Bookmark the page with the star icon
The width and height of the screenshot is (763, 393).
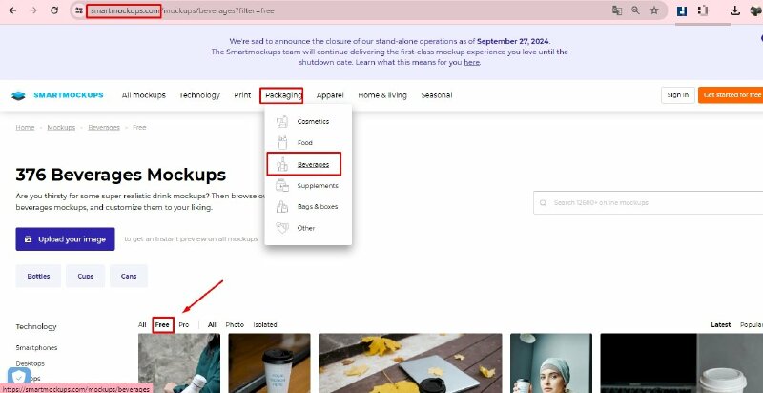(x=654, y=10)
